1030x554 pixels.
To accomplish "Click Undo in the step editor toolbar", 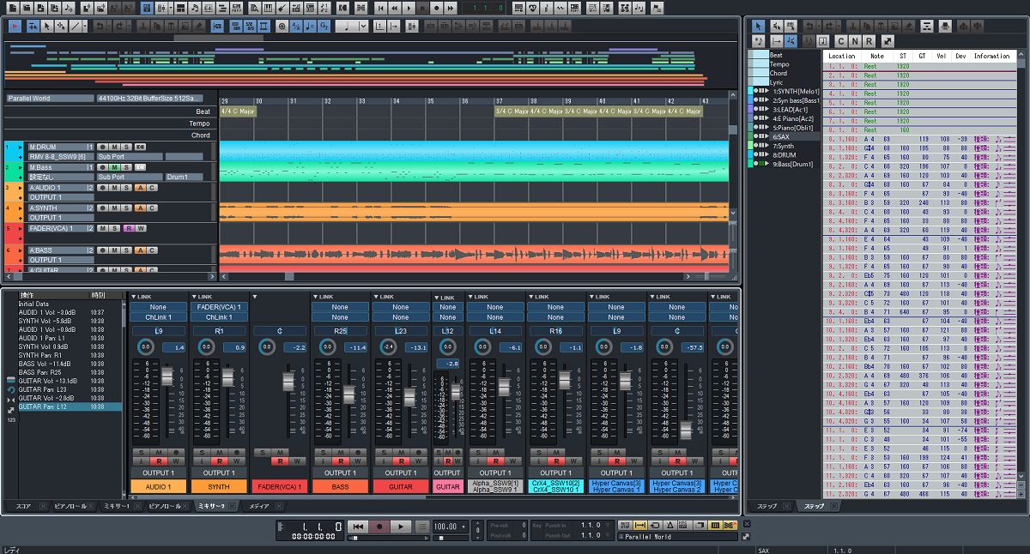I will (x=809, y=27).
